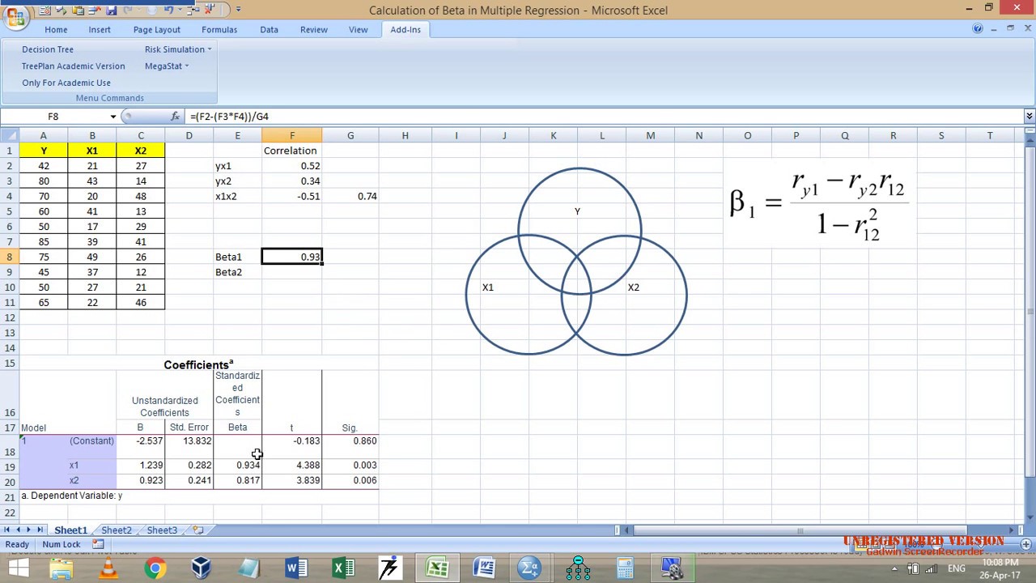This screenshot has width=1036, height=583.
Task: Select column F header
Action: pyautogui.click(x=292, y=135)
